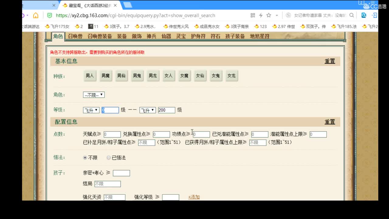Switch to 召唤兽 tab
389x219 pixels.
(75, 36)
